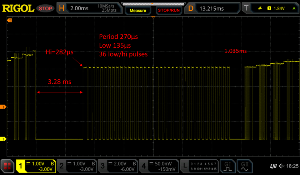The height and width of the screenshot is (175, 300).
Task: Click the red STOP status indicator
Action: tap(45, 8)
